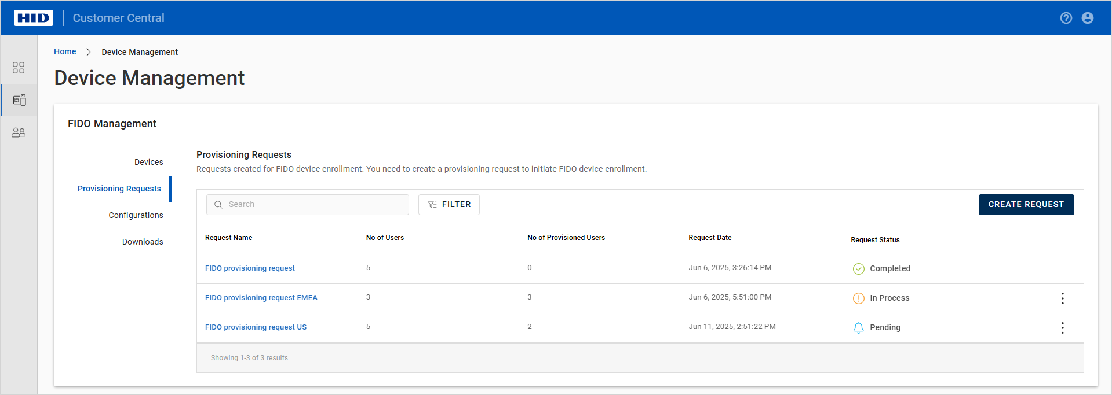
Task: Switch to the Configurations tab
Action: pos(136,215)
